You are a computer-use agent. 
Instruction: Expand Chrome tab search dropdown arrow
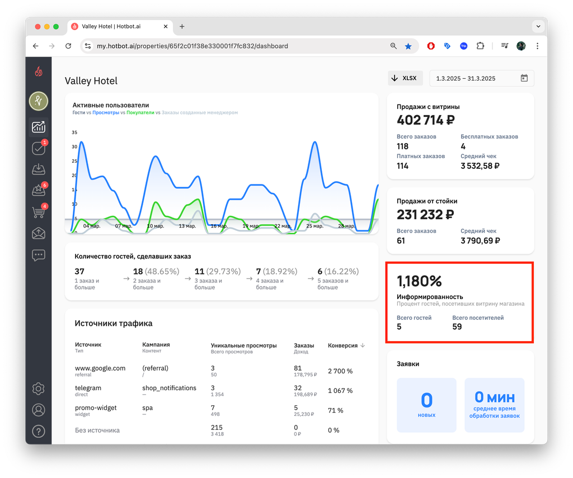click(538, 26)
